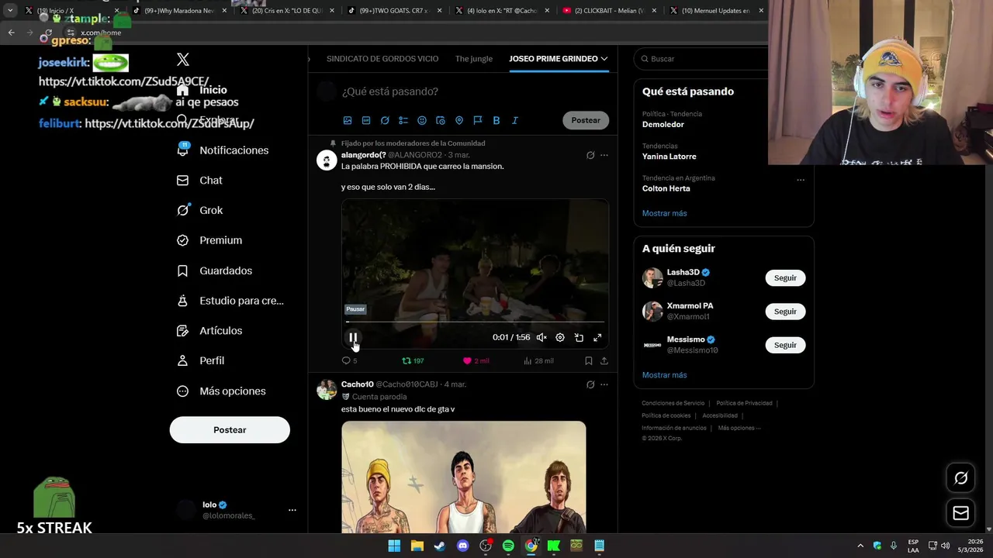
Task: Add a GIF to the new post
Action: [366, 120]
